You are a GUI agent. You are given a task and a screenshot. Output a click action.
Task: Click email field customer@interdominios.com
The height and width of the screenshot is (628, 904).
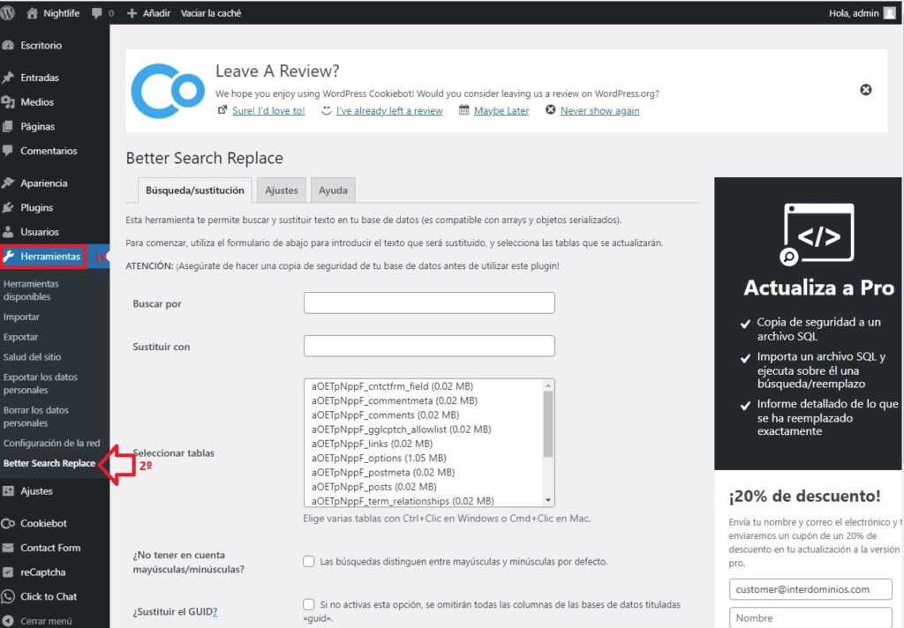810,589
